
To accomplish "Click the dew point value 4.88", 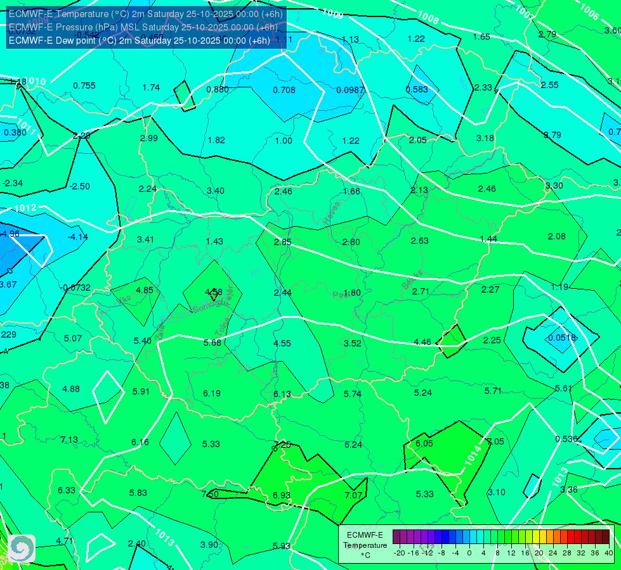I will [71, 389].
